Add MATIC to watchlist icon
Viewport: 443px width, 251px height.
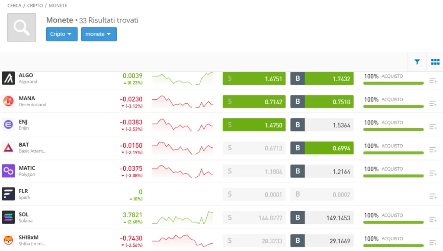click(433, 173)
